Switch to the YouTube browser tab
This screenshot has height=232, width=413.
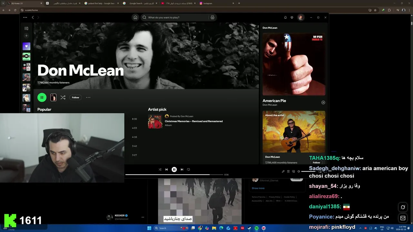[178, 3]
